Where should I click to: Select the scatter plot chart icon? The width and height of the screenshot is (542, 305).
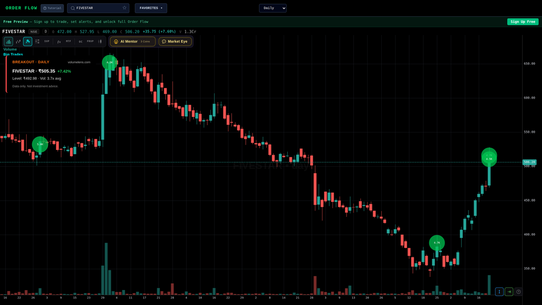coord(18,41)
